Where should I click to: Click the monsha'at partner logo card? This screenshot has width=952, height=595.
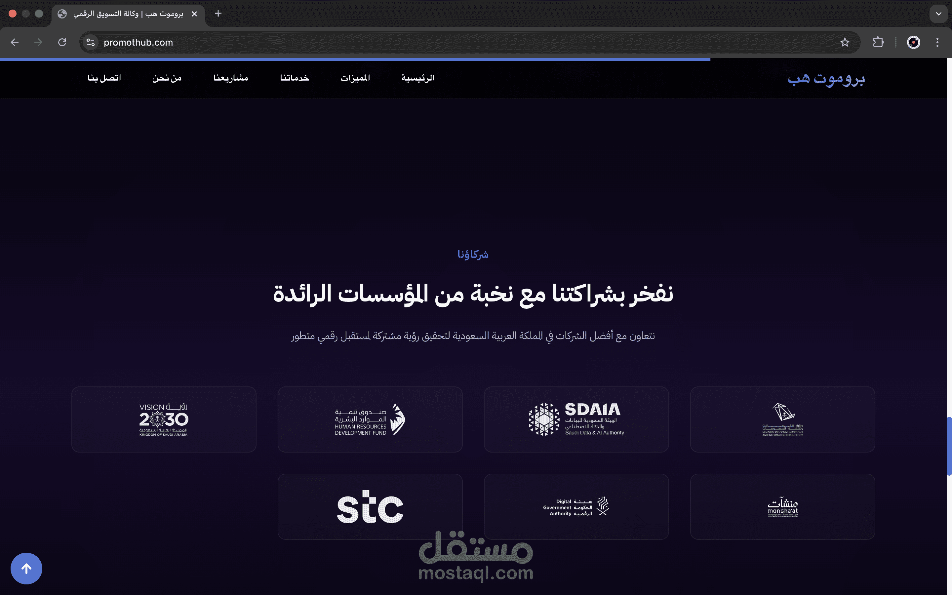tap(782, 506)
